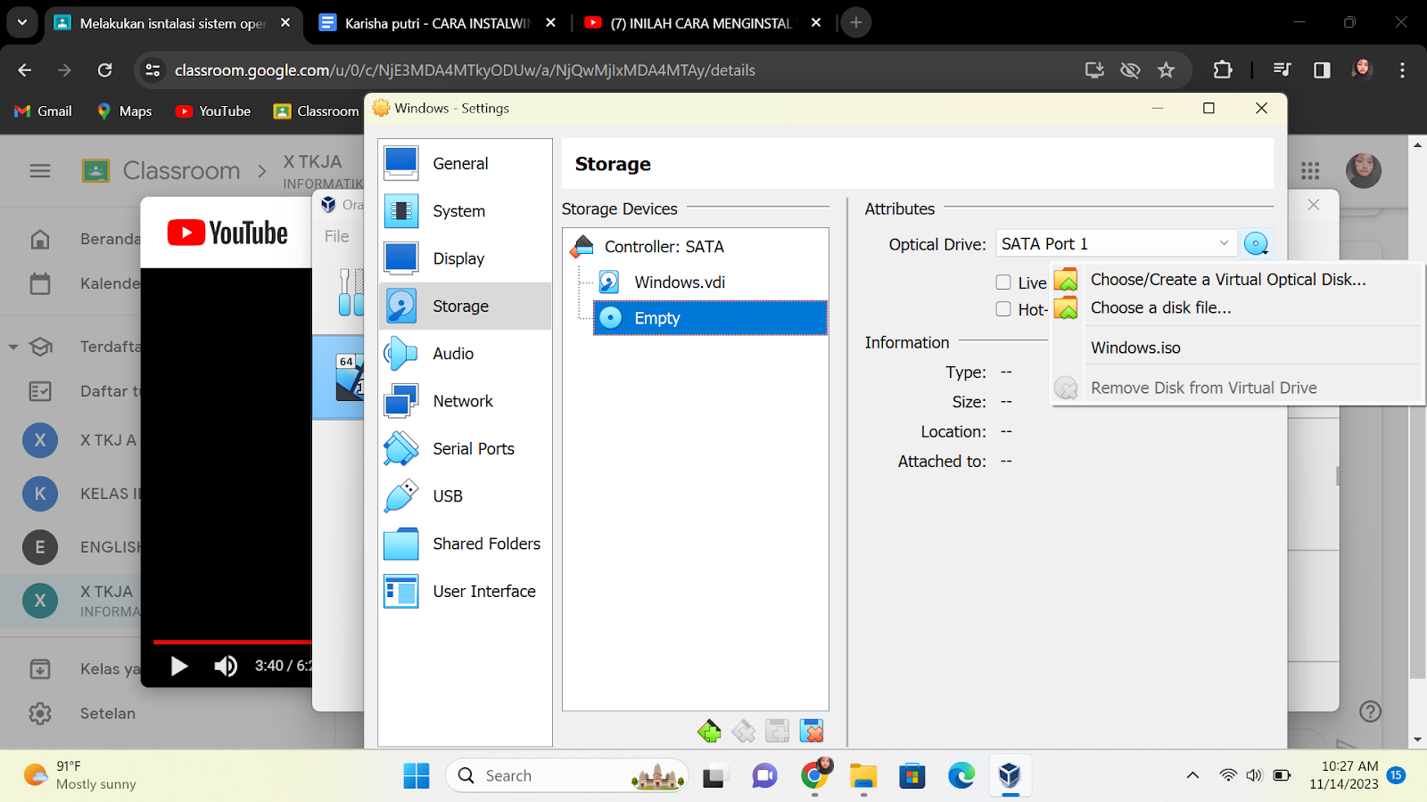
Task: Show hidden system tray icons
Action: pyautogui.click(x=1192, y=775)
